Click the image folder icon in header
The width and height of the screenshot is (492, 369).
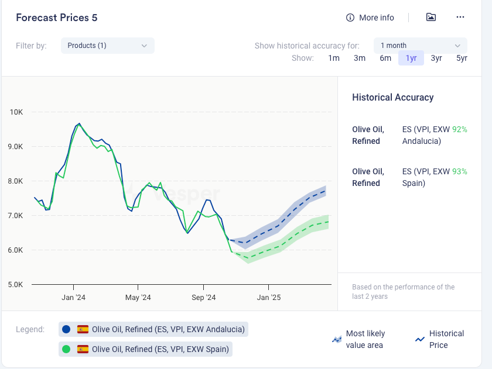click(430, 18)
